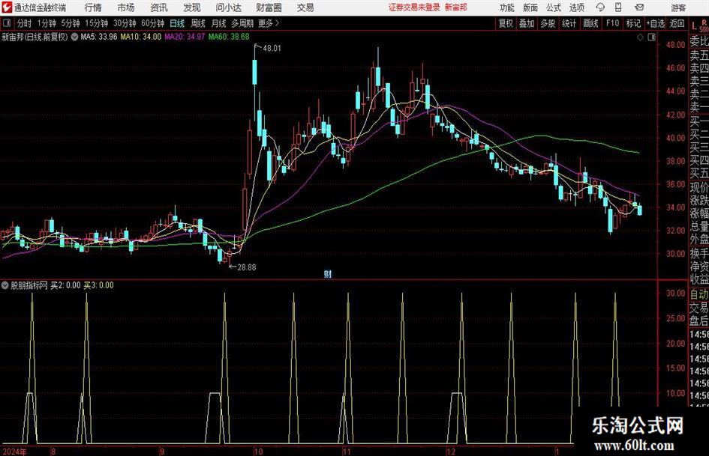Click the 画线 drawing button
709x456 pixels.
click(590, 23)
